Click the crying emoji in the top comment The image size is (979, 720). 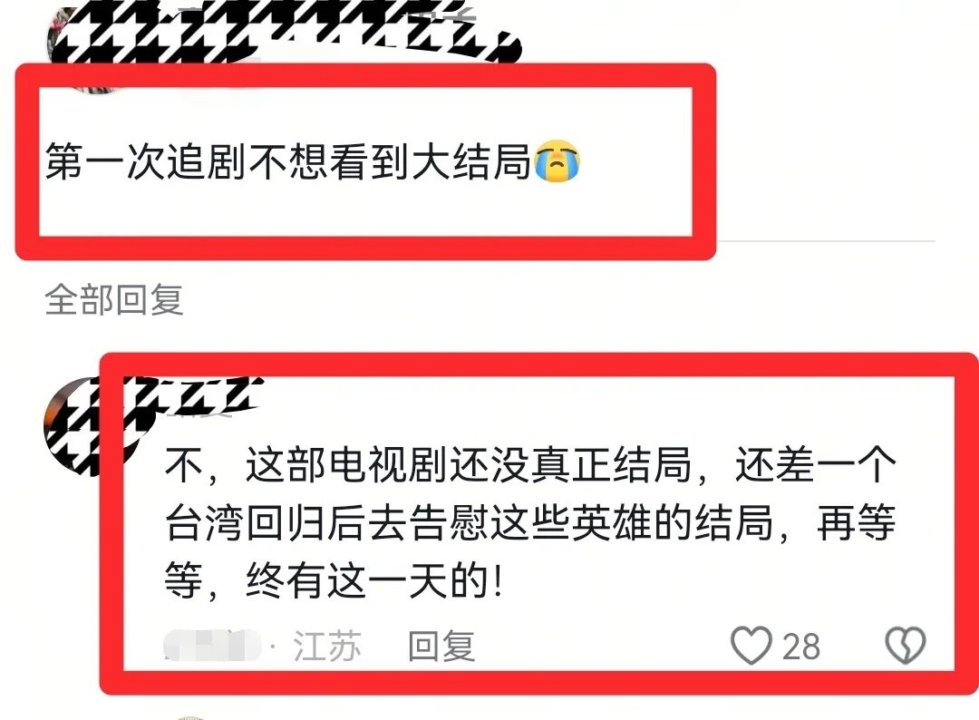(x=557, y=161)
